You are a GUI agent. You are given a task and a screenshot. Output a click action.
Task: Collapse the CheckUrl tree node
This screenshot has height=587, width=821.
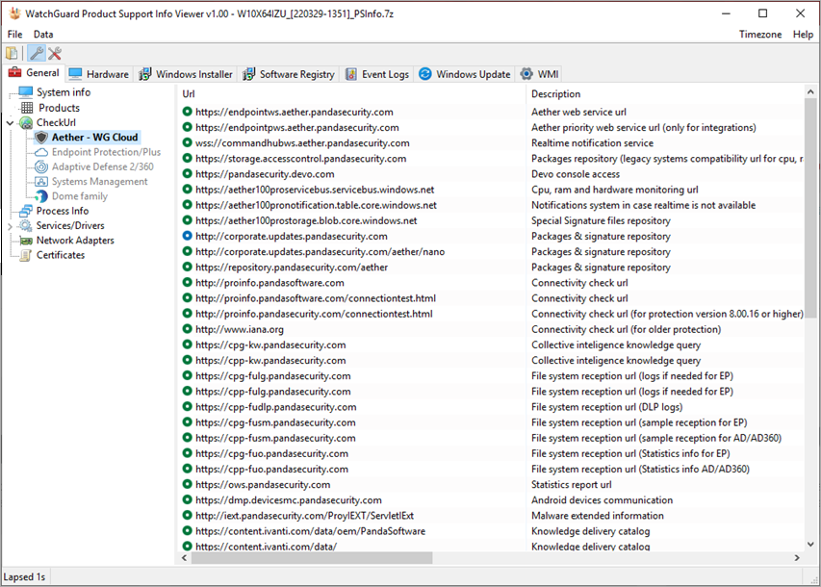point(8,122)
